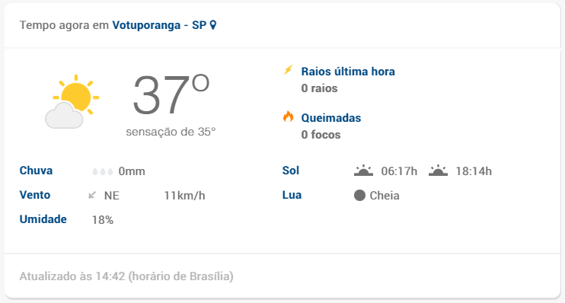The image size is (565, 303).
Task: Click the sunset icon beside 18:14h
Action: (438, 171)
